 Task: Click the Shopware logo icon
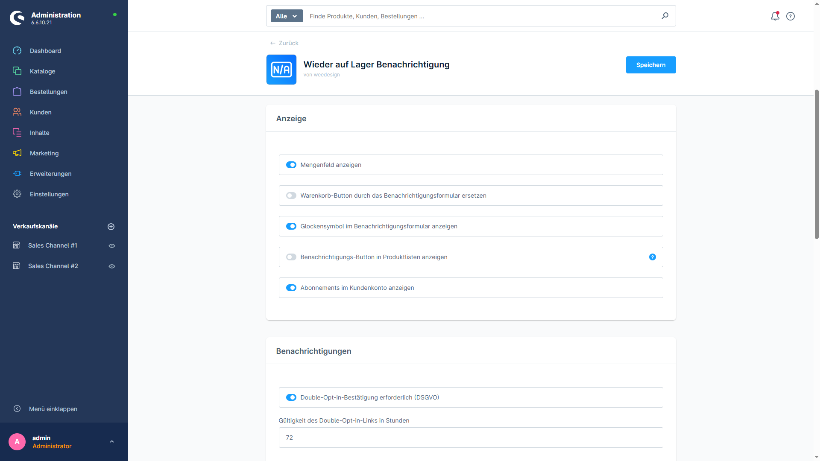point(17,18)
